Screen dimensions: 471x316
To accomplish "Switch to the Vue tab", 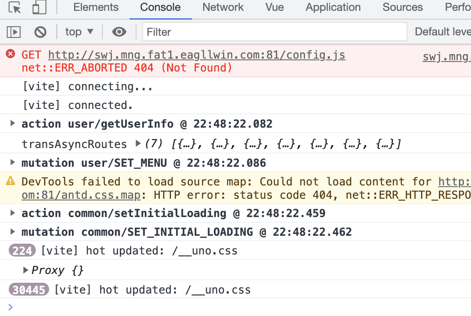I will pyautogui.click(x=274, y=7).
